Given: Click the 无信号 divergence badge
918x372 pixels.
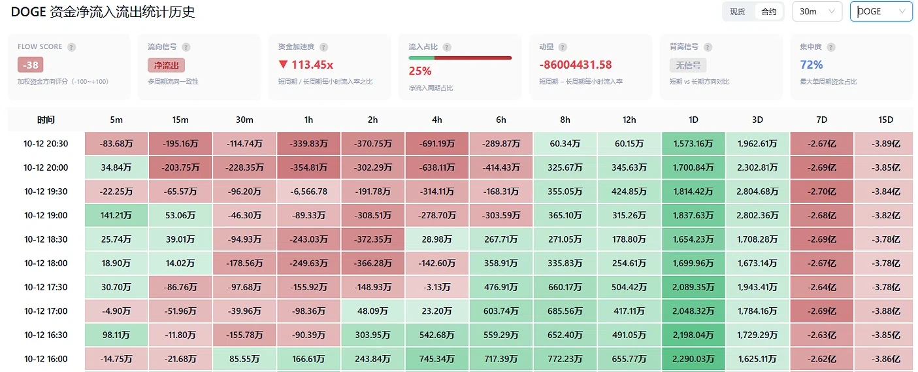Looking at the screenshot, I should [688, 65].
